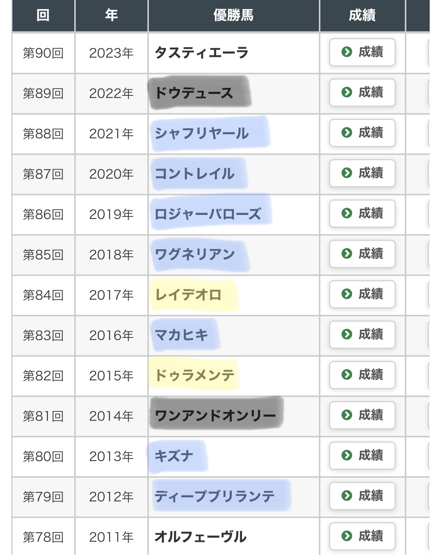Viewport: 441px width, 555px height.
Task: Select the 回 column header
Action: 43,15
